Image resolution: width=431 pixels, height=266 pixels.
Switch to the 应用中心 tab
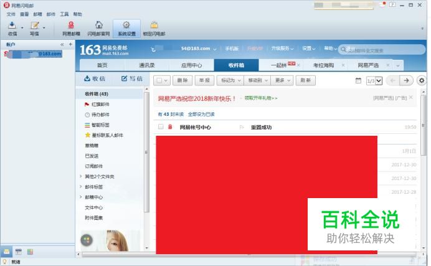(191, 65)
